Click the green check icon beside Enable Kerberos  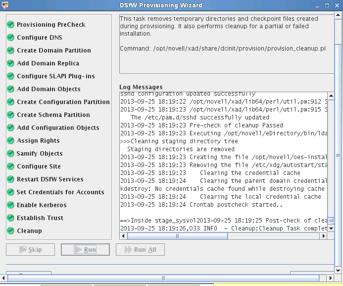[x=10, y=205]
